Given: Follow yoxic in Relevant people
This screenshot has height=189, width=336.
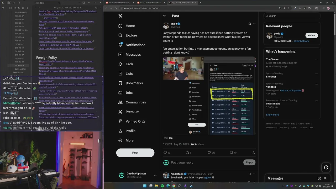Looking at the screenshot, I should coord(312,35).
